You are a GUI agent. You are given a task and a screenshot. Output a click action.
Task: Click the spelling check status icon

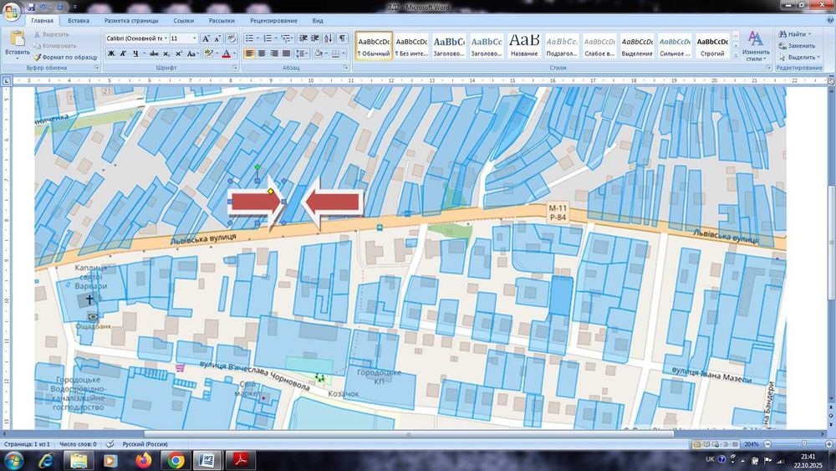[110, 443]
